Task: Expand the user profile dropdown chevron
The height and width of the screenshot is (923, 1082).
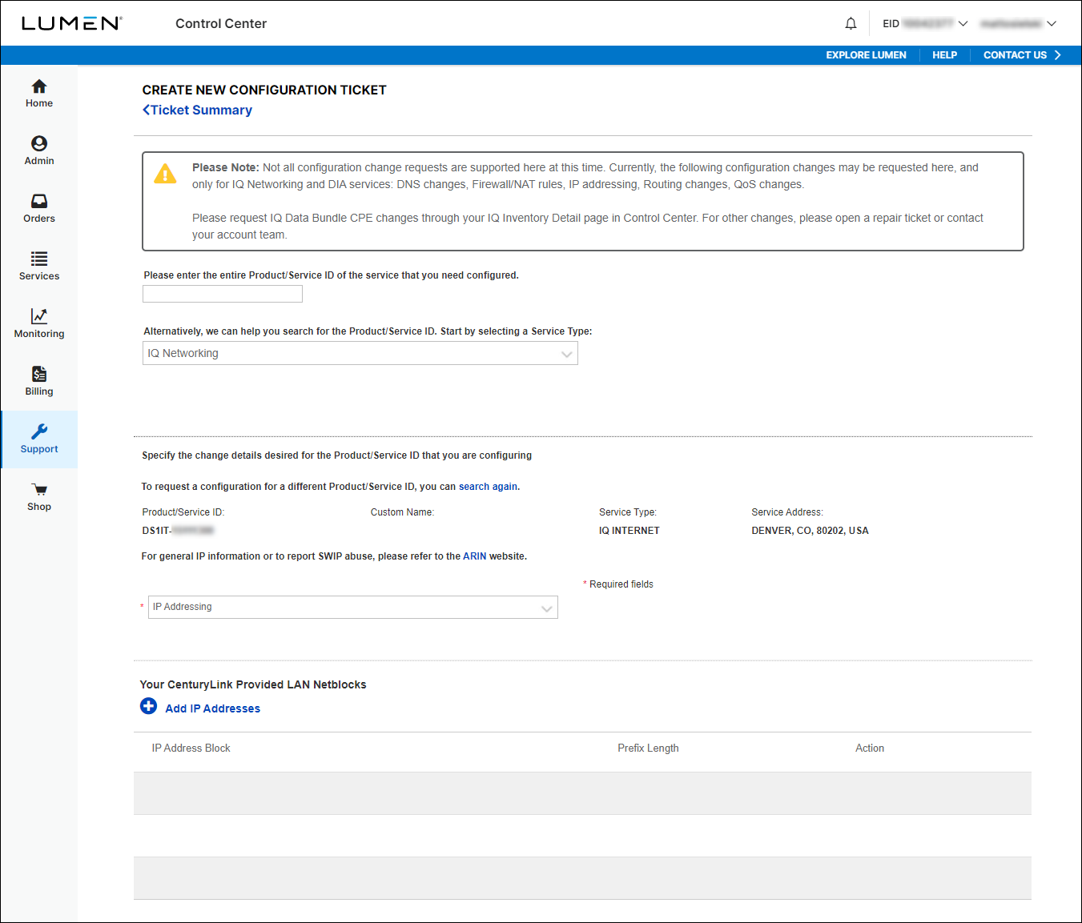Action: 1052,24
